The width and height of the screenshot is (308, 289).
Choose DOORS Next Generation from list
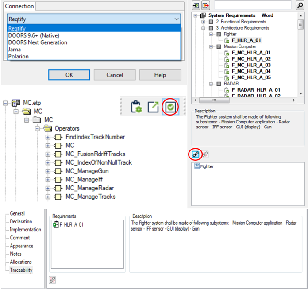(x=38, y=42)
